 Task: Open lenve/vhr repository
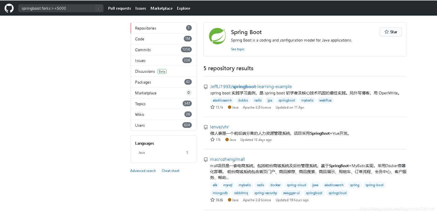[x=219, y=127]
